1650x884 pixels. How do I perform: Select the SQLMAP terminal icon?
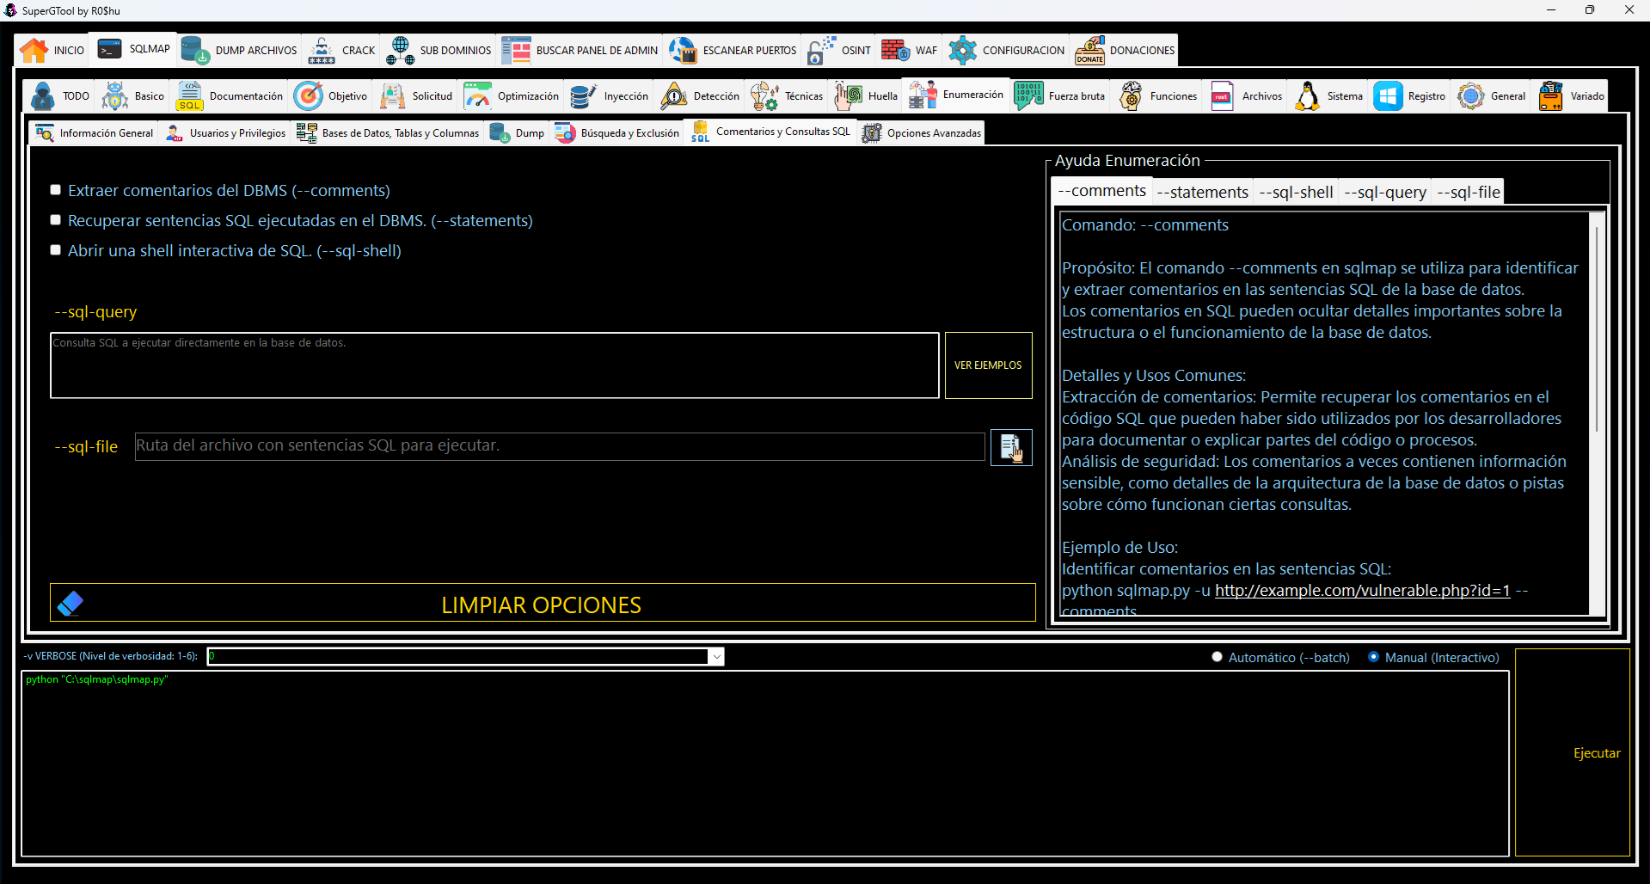110,49
